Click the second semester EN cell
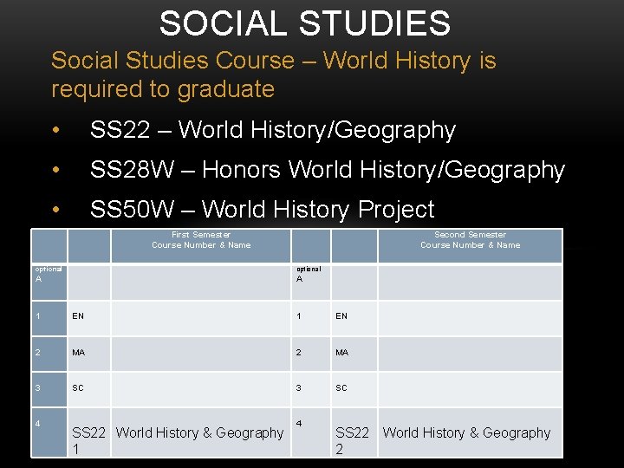The image size is (624, 468). pos(354,318)
